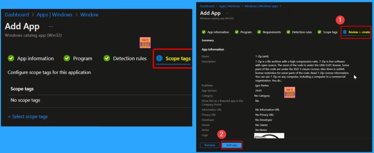Select the Scope tags step in left panel
The width and height of the screenshot is (374, 153).
point(173,59)
